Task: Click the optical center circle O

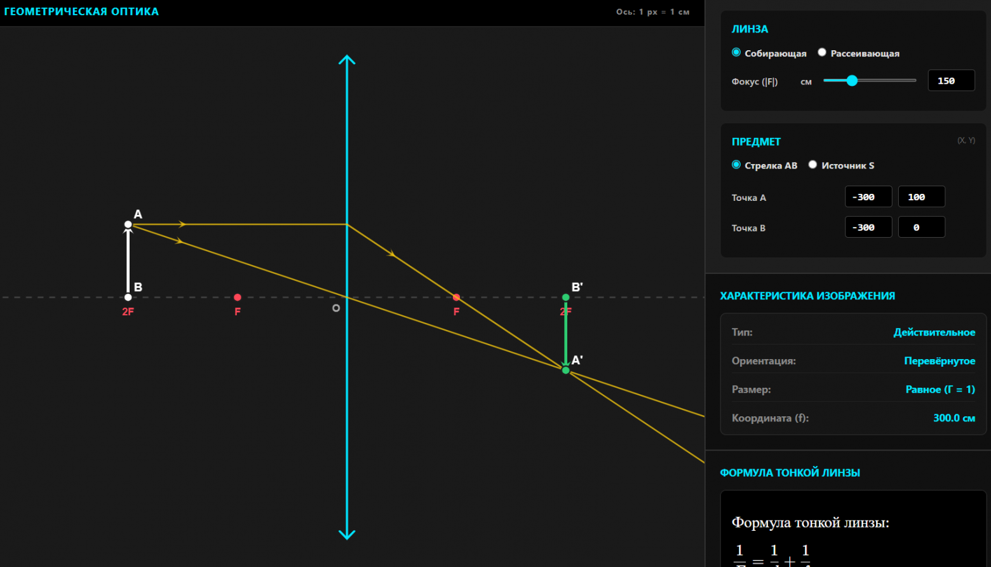Action: point(336,308)
